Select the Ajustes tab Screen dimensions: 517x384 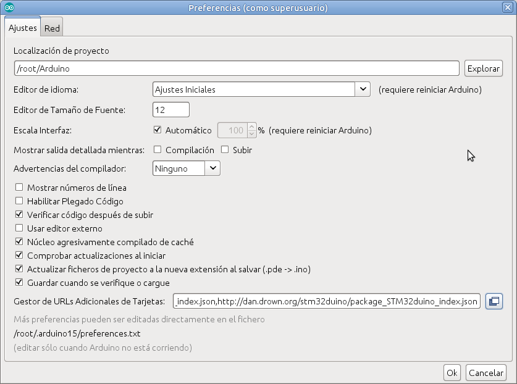tap(22, 28)
